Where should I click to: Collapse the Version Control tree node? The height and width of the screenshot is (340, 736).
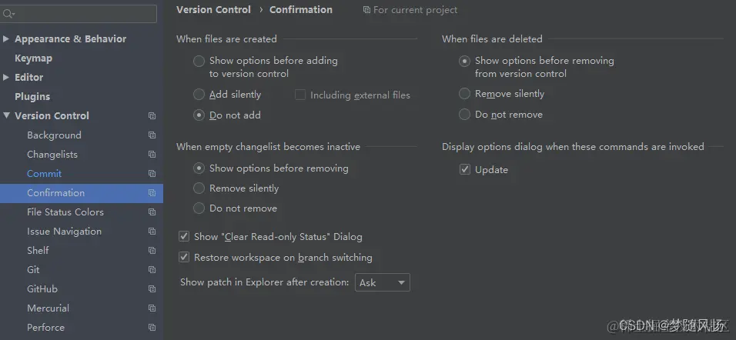coord(7,115)
